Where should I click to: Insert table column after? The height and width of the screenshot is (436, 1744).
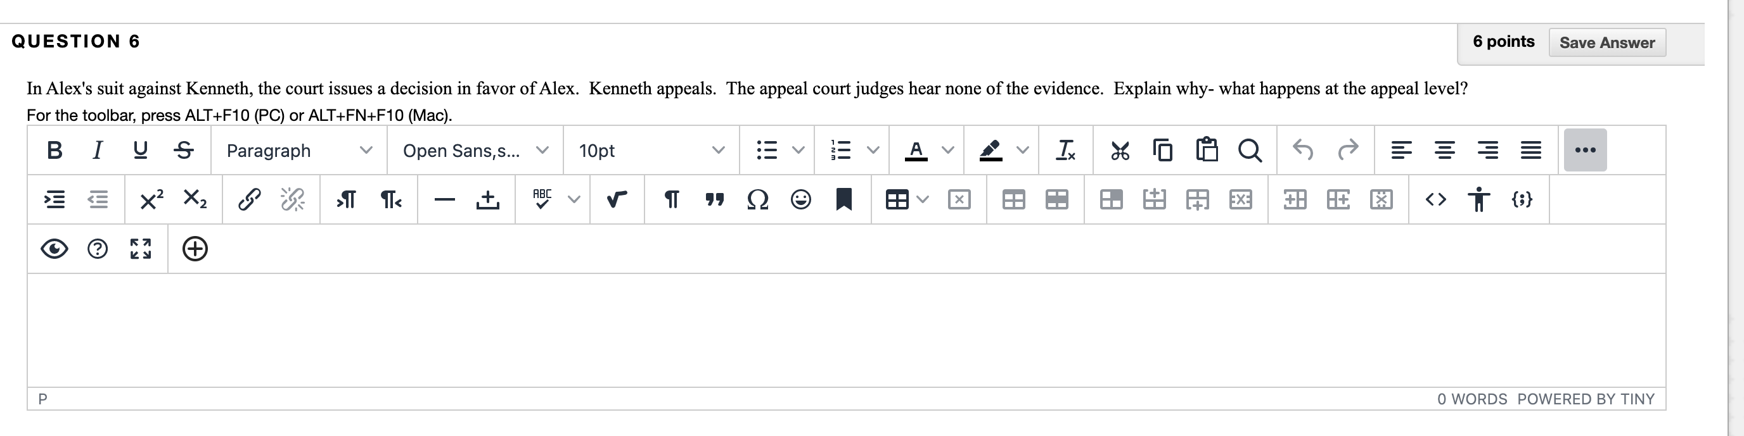click(x=1338, y=199)
